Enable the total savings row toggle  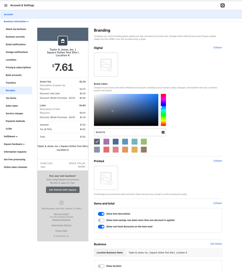click(x=101, y=220)
